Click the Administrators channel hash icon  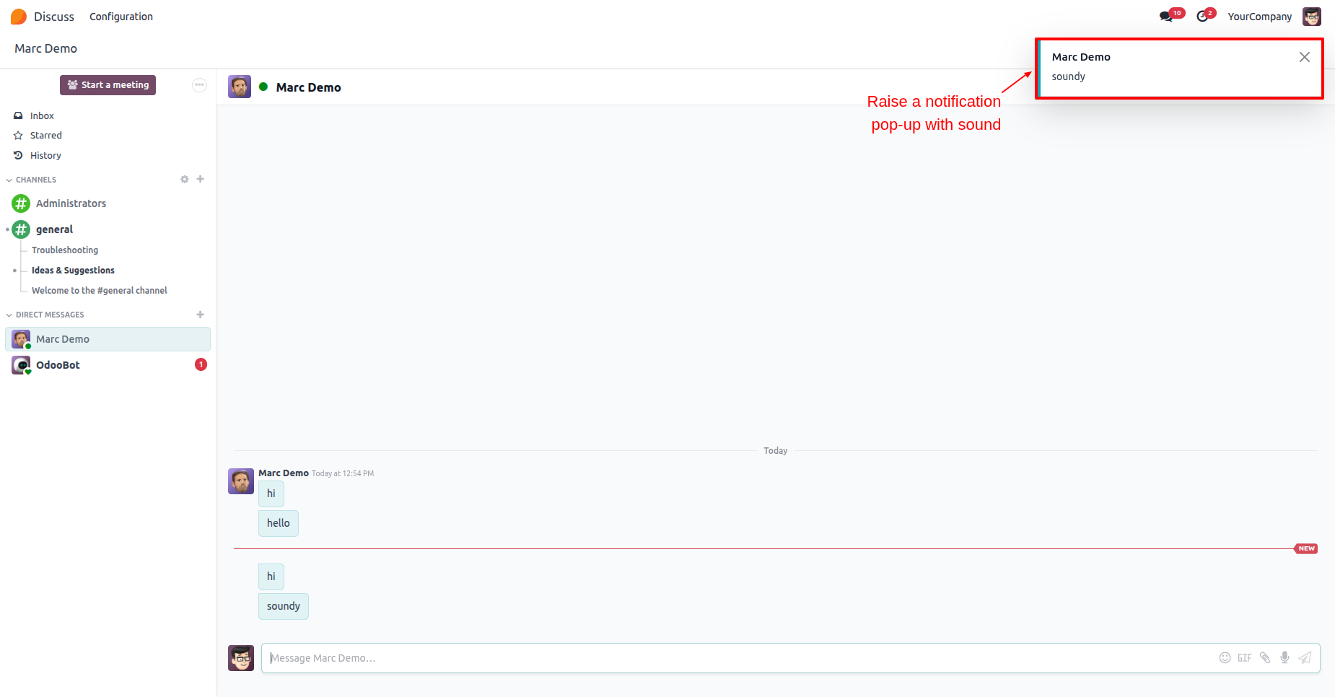21,203
